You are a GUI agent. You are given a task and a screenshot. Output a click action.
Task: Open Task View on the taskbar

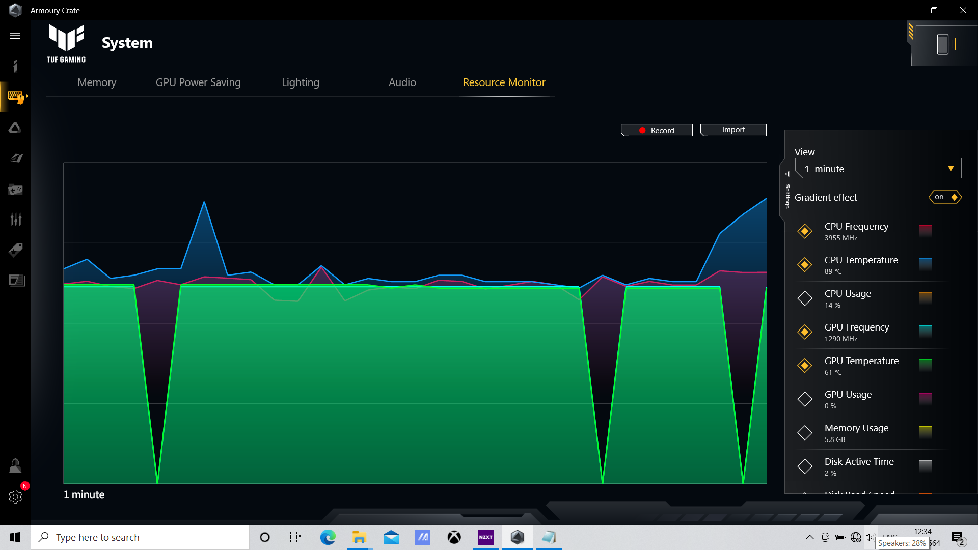(295, 537)
